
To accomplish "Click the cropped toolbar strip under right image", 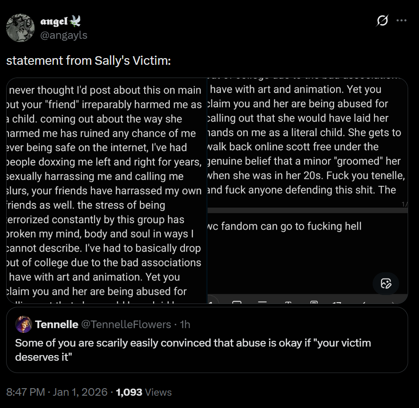I will click(x=307, y=300).
